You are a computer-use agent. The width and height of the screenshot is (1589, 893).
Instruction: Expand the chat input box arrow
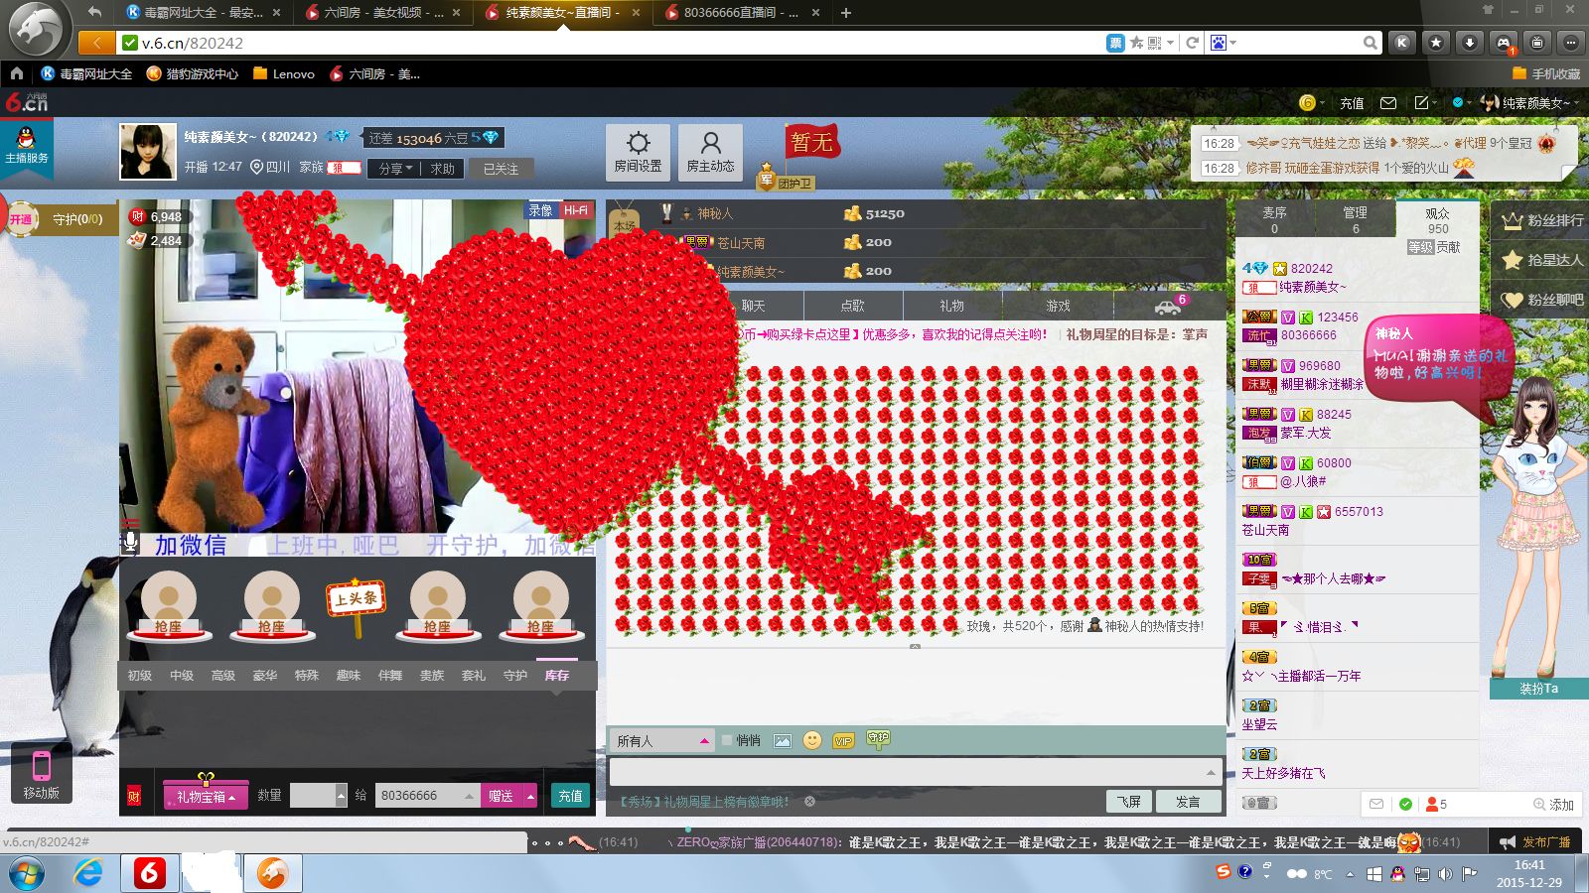tap(1211, 772)
